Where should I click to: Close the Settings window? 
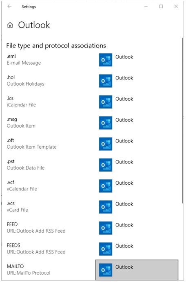(176, 7)
